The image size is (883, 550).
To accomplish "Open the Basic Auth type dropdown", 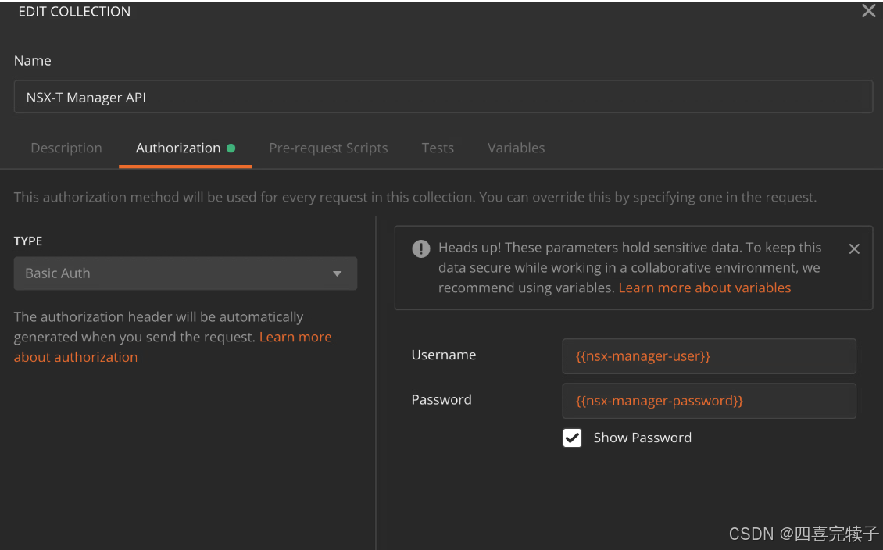I will [x=185, y=273].
